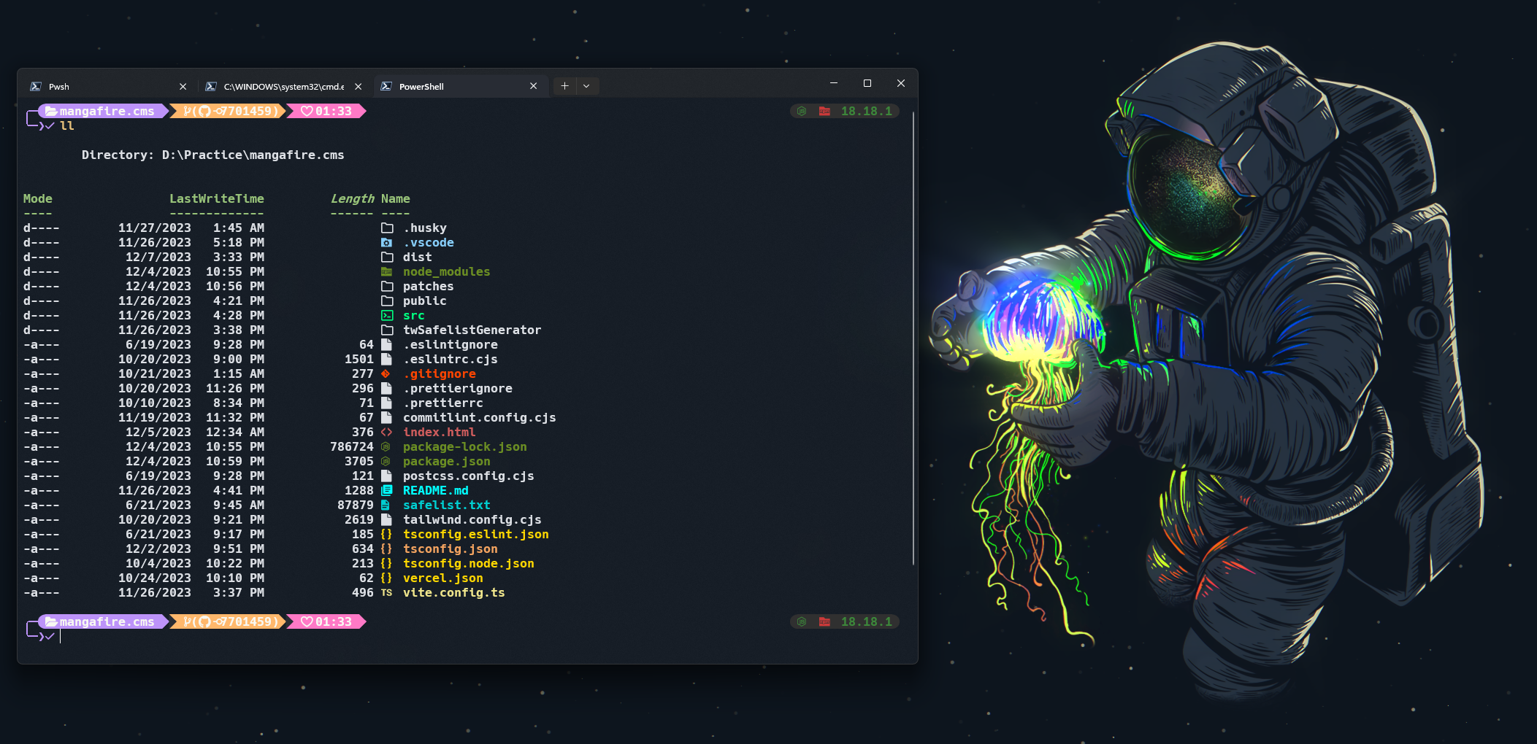Screen dimensions: 1537x744
Task: Open a new terminal tab with plus button
Action: point(564,86)
